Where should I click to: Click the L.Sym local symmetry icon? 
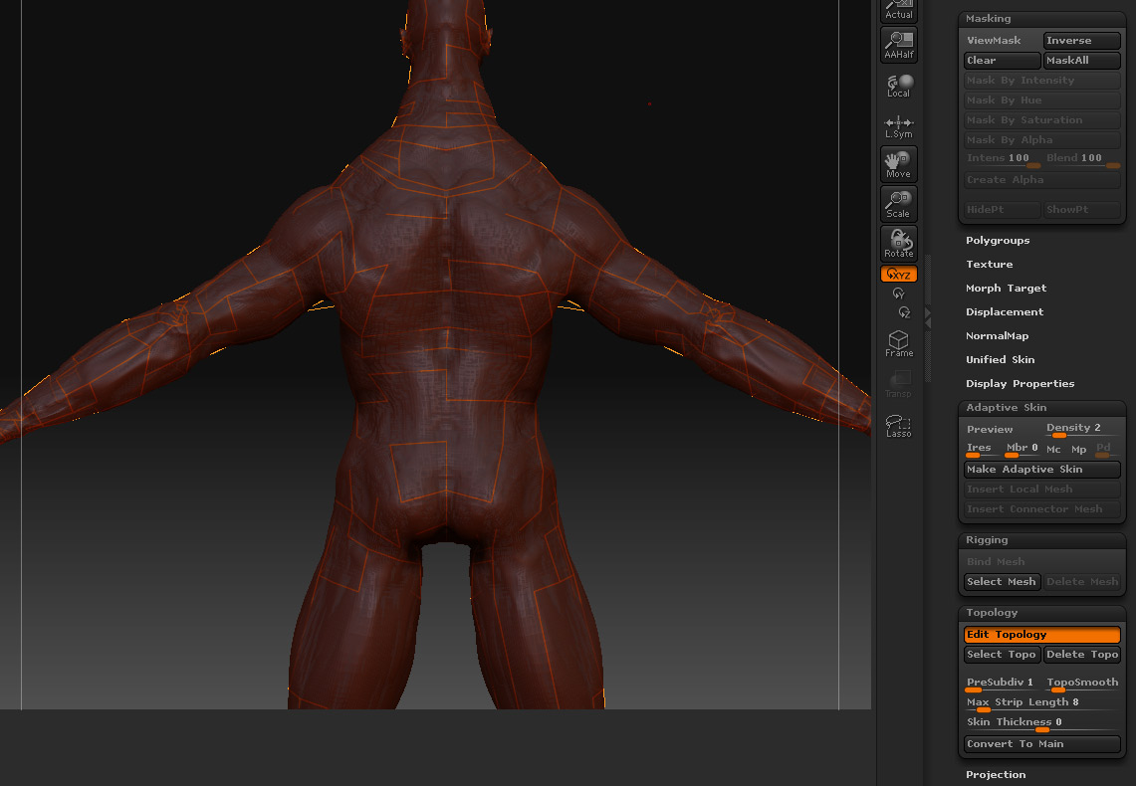(899, 125)
